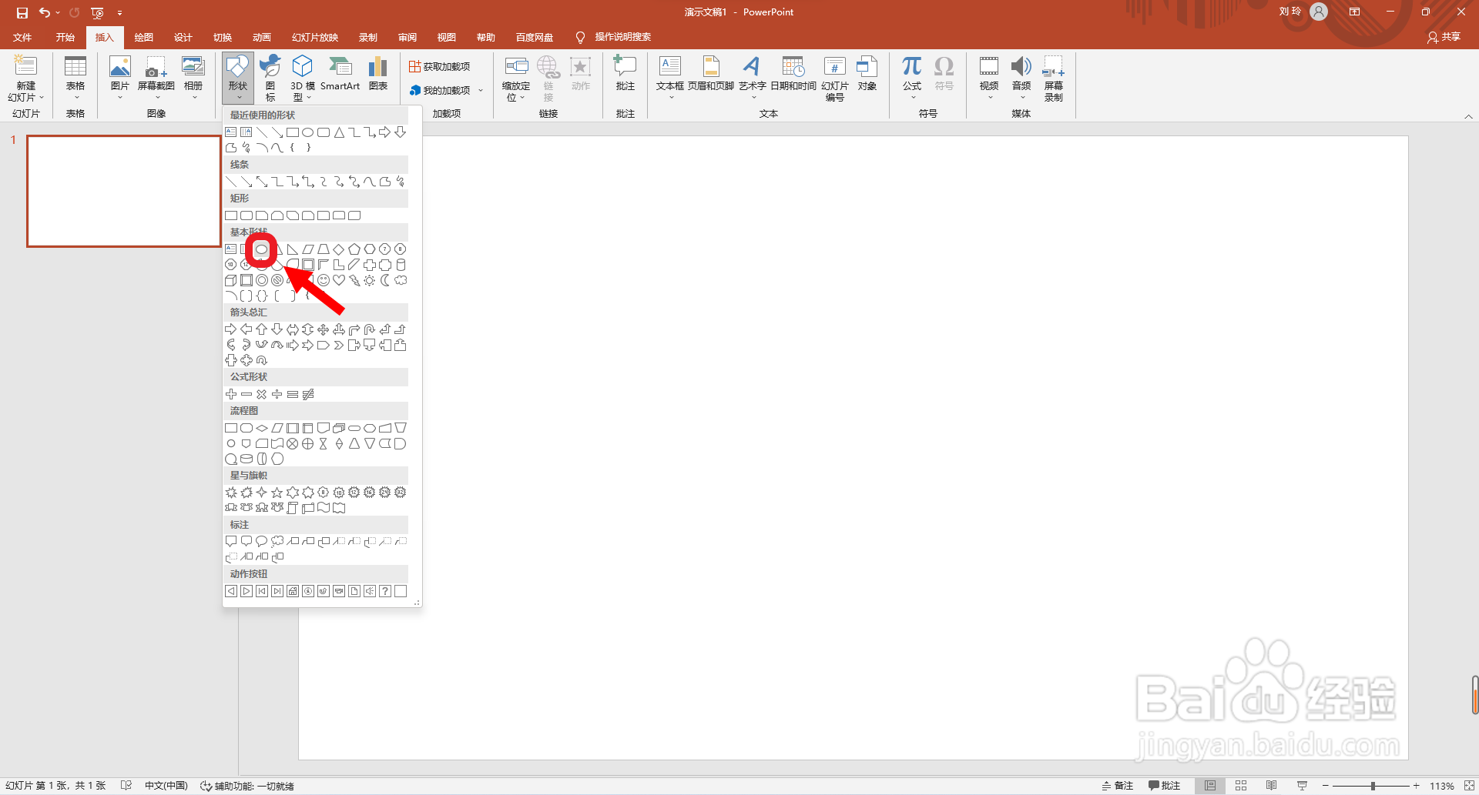1479x795 pixels.
Task: Pick the multiply sign equation shape
Action: (x=262, y=394)
